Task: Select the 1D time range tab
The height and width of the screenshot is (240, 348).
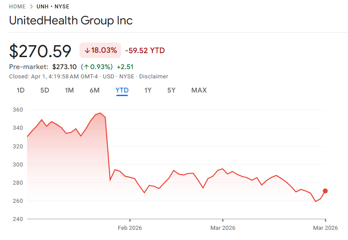Action: pos(20,90)
